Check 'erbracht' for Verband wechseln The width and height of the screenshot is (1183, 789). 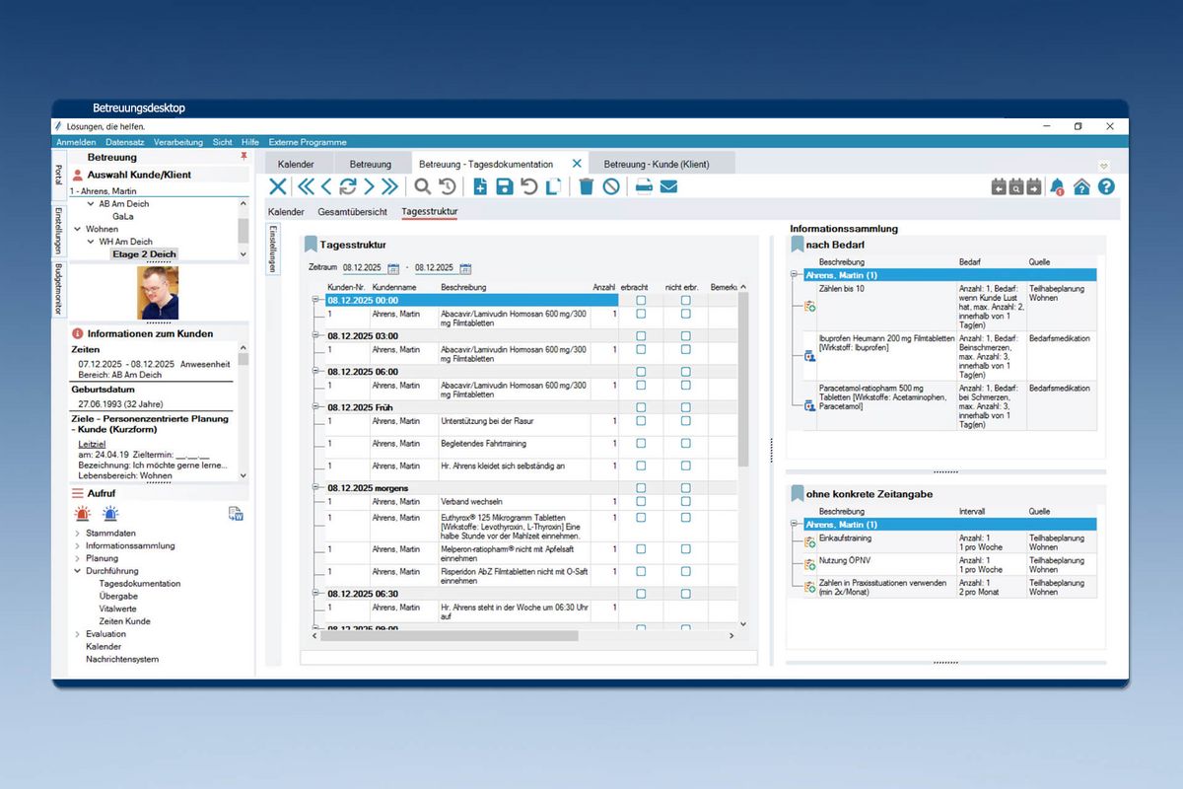(641, 502)
